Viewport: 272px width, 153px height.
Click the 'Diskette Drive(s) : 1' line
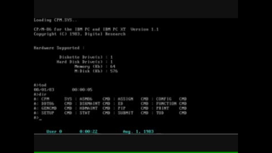click(x=86, y=57)
